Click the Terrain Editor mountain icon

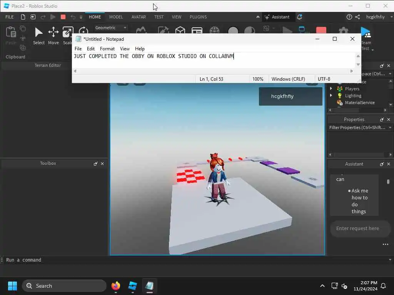(x=141, y=30)
